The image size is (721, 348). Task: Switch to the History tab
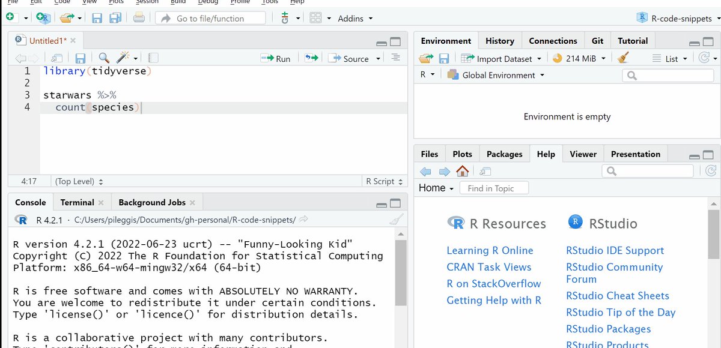(x=500, y=41)
